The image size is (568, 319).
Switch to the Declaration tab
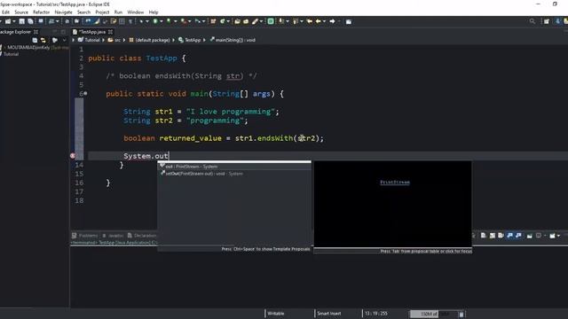point(142,236)
